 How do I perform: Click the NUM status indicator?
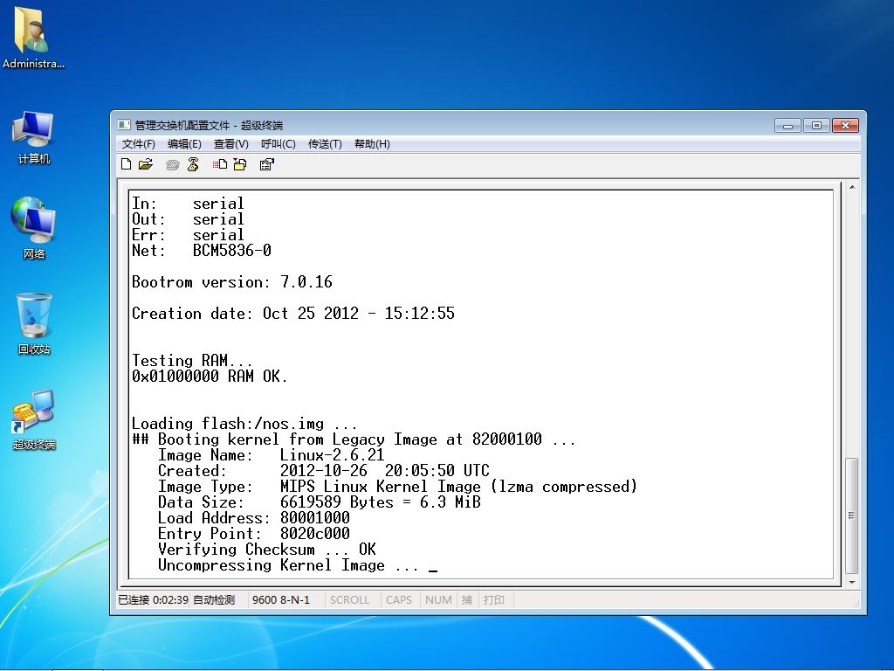tap(438, 599)
